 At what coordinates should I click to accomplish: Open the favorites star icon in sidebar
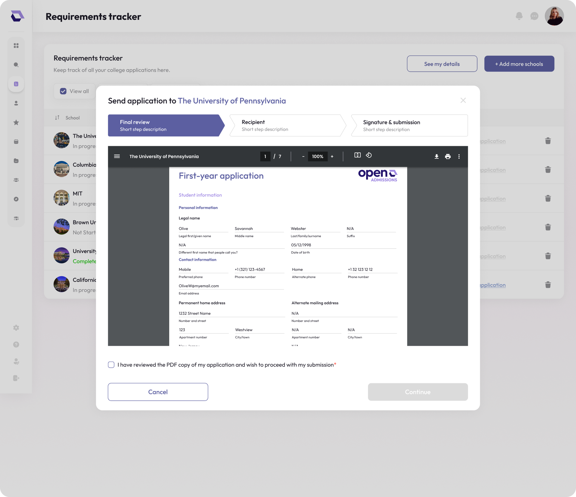(x=16, y=123)
